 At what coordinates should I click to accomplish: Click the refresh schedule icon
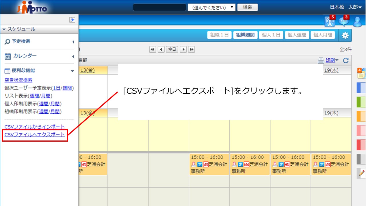(x=346, y=60)
